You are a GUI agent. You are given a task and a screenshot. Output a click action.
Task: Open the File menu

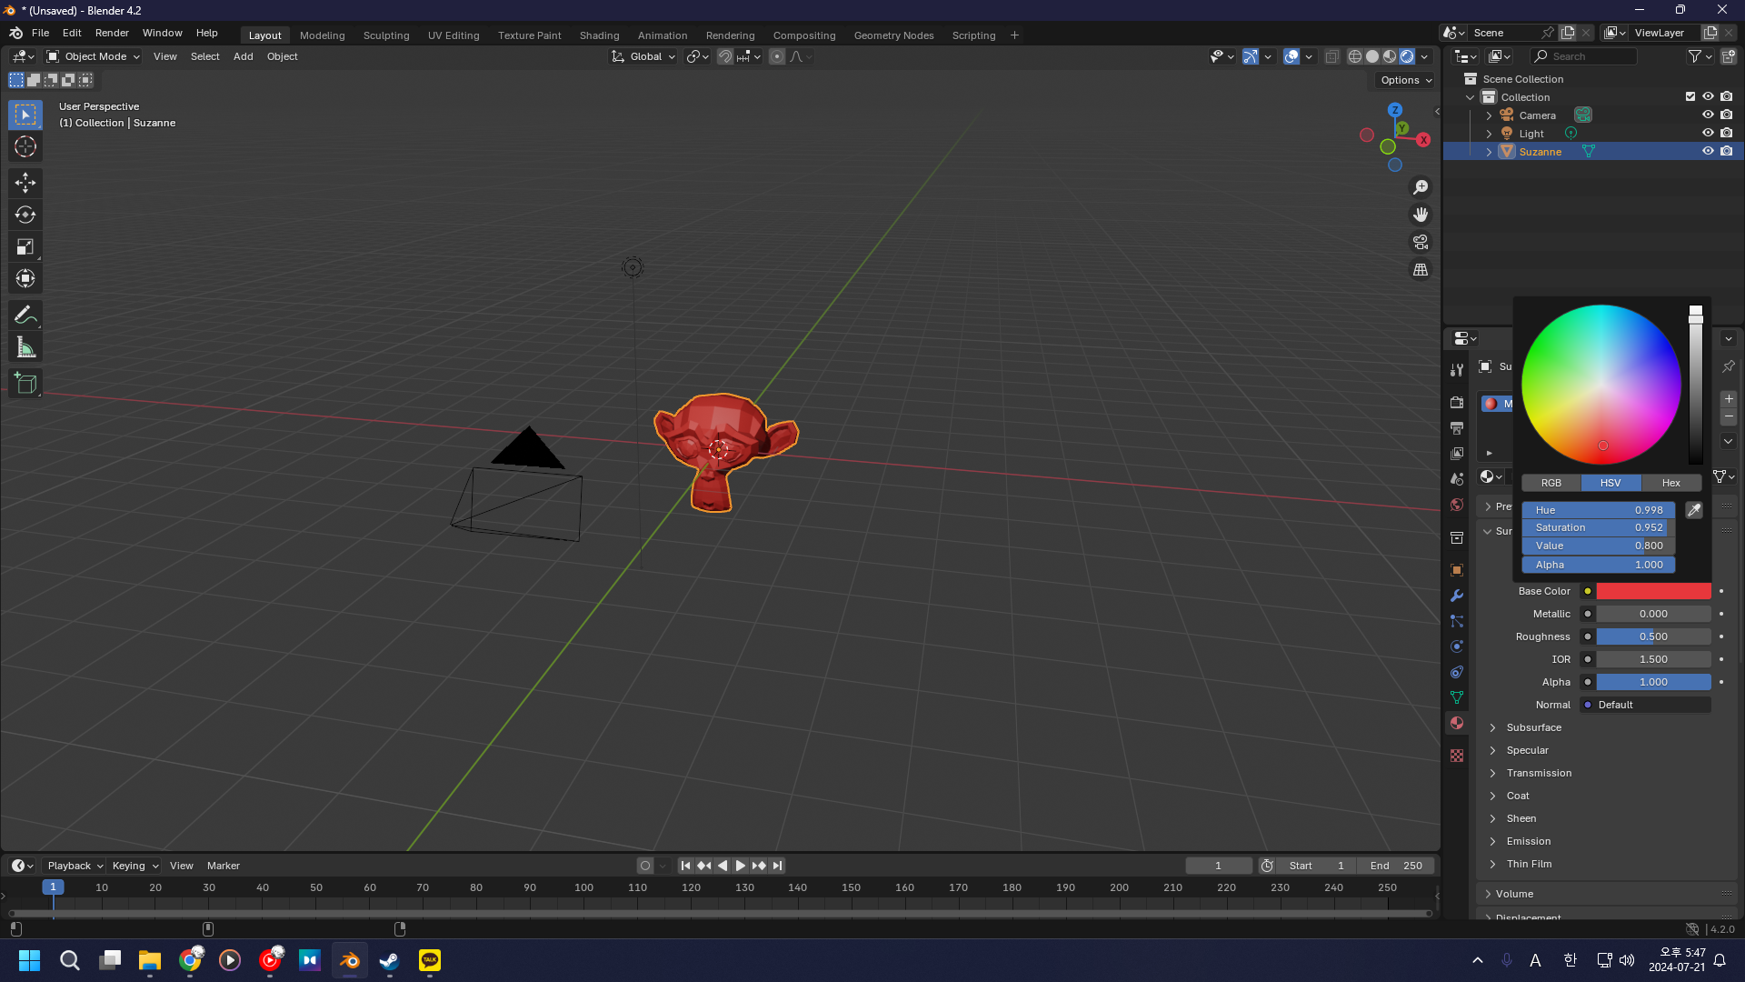click(40, 33)
